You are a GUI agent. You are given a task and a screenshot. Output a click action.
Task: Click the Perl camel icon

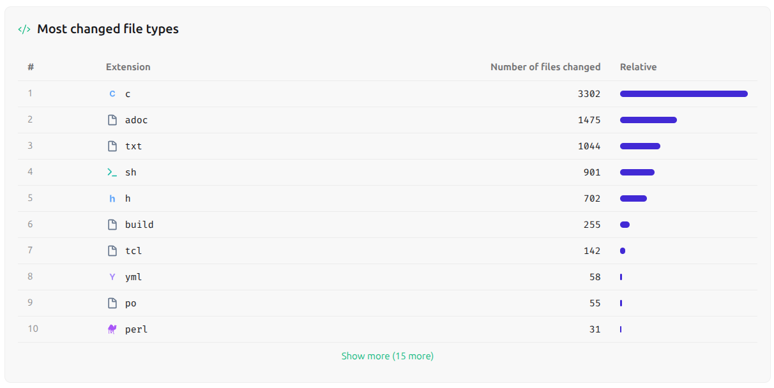[x=112, y=329]
